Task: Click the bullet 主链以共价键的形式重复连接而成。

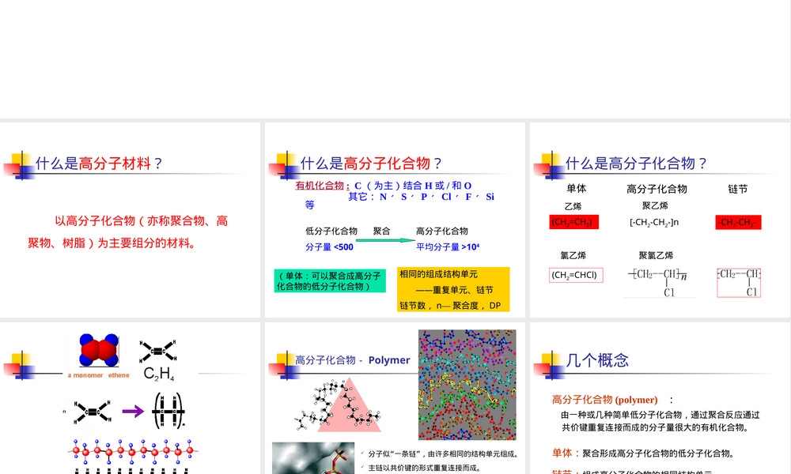Action: coord(424,468)
